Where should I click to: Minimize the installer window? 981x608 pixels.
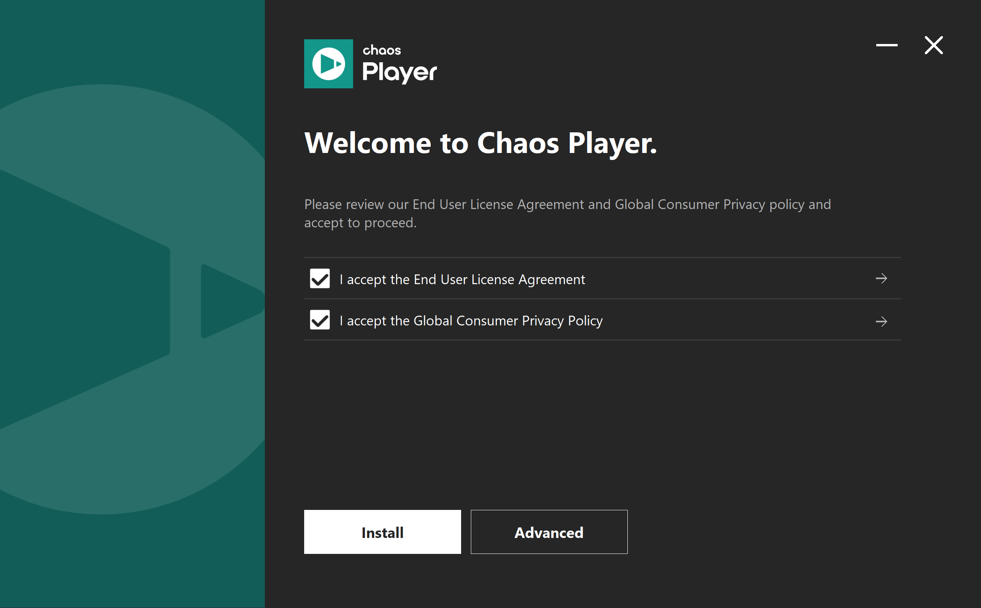(887, 45)
